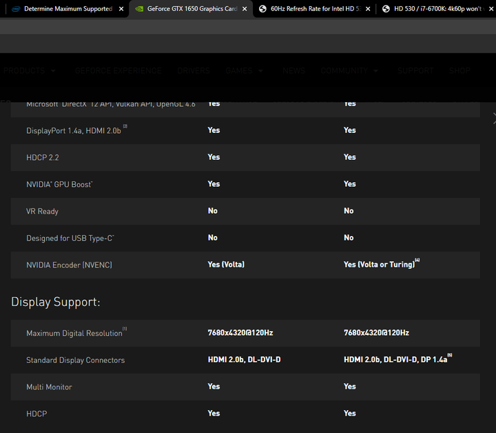Image resolution: width=496 pixels, height=433 pixels.
Task: Open NEWS in navigation bar
Action: 294,70
